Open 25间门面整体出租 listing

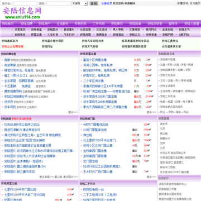(x=95, y=130)
